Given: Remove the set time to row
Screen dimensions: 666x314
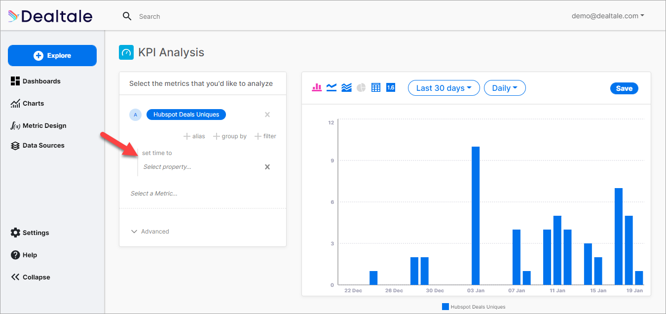Looking at the screenshot, I should pyautogui.click(x=267, y=167).
